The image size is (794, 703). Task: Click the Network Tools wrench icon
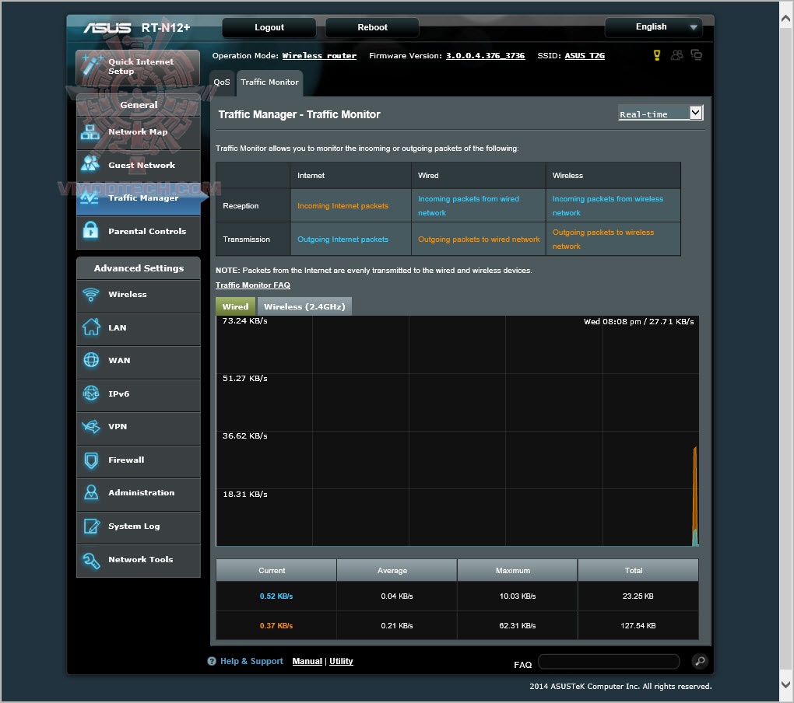[x=91, y=560]
